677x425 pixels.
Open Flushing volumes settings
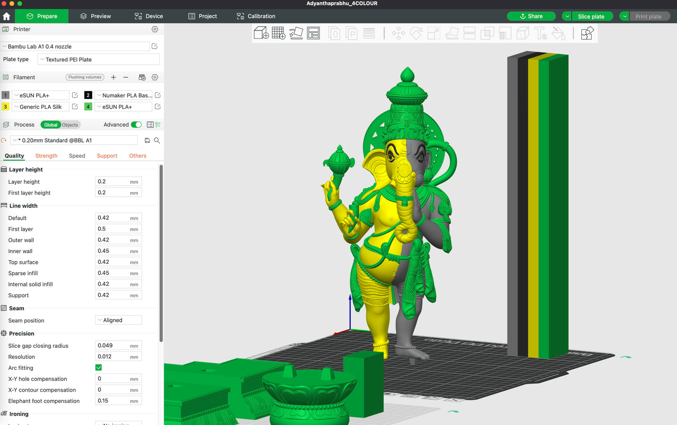[85, 77]
